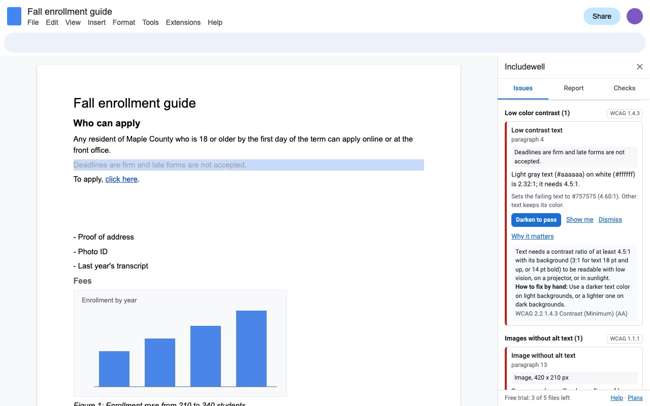Viewport: 650px width, 406px height.
Task: Open the File menu
Action: (x=33, y=22)
